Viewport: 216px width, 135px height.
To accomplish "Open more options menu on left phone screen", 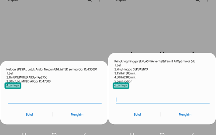I will coord(99,1).
